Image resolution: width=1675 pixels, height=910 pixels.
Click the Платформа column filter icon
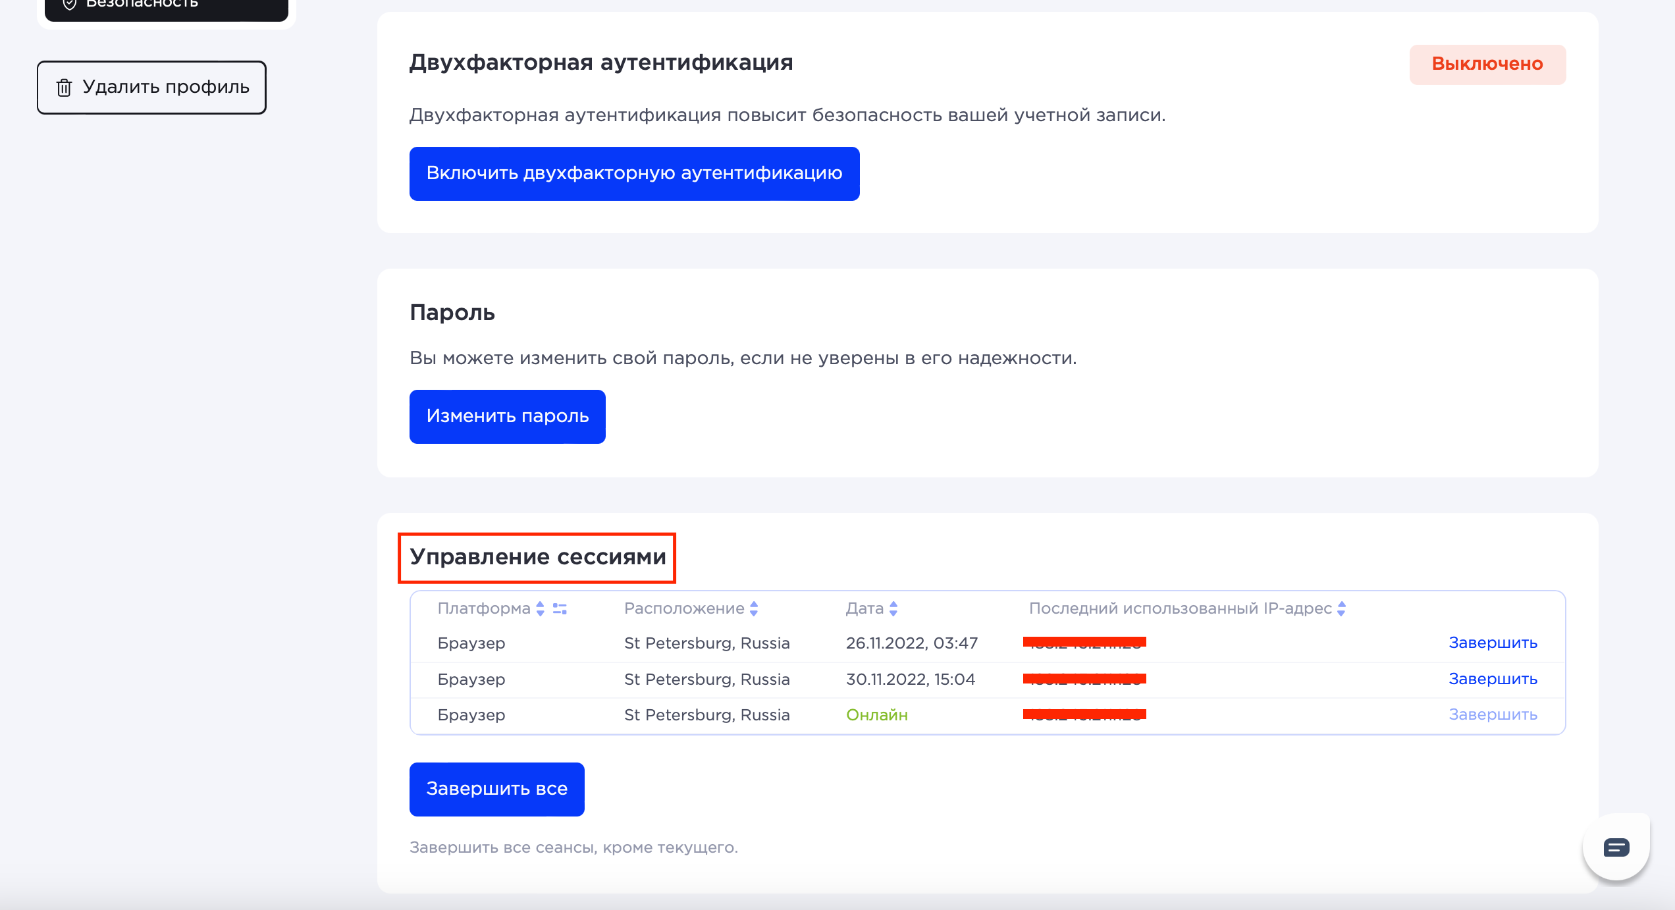coord(560,608)
